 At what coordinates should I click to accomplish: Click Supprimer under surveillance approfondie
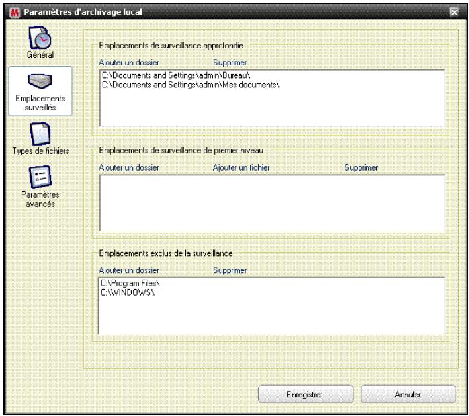point(230,63)
